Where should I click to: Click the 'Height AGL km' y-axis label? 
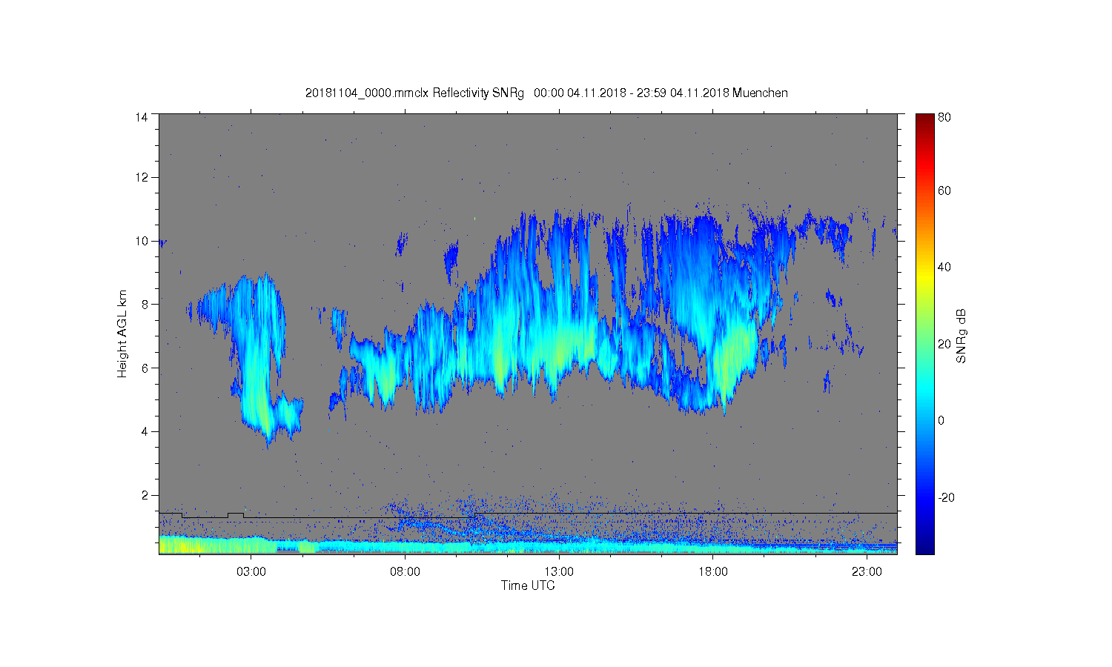[x=122, y=333]
